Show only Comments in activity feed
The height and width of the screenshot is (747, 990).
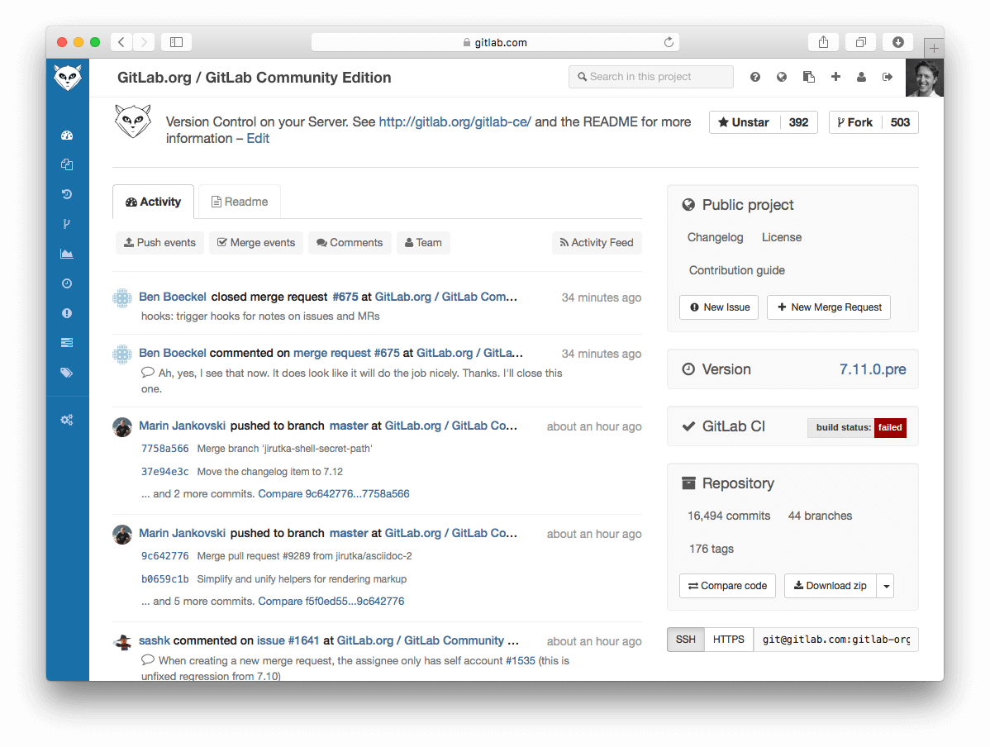[350, 242]
